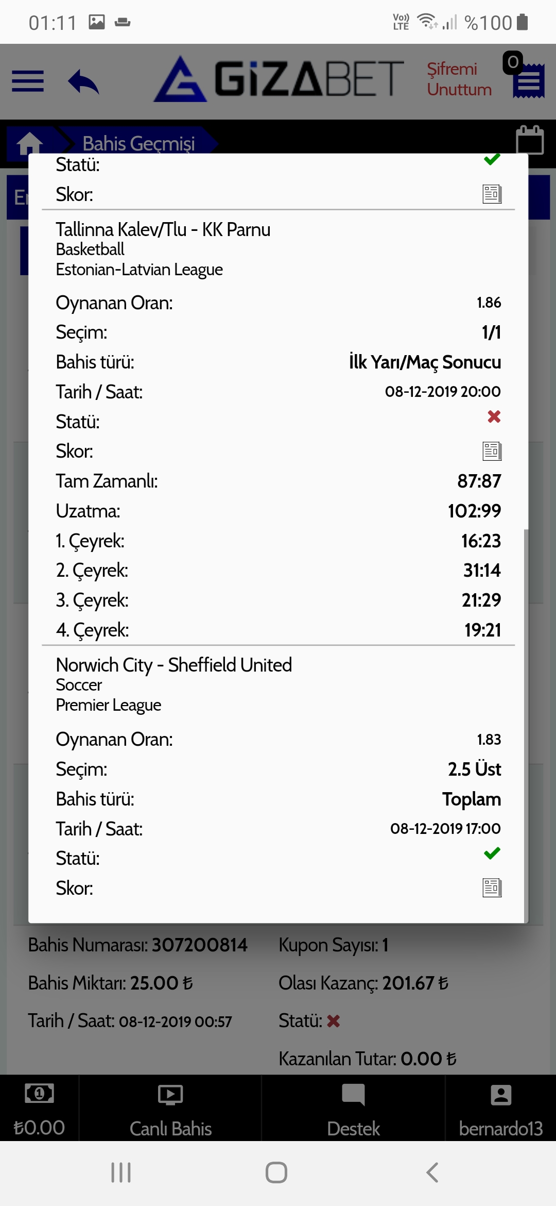Open Canlı Bahis live betting tab
Image resolution: width=556 pixels, height=1206 pixels.
point(170,1108)
